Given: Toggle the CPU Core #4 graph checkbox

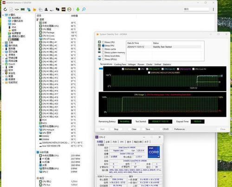Looking at the screenshot, I should tap(193, 69).
